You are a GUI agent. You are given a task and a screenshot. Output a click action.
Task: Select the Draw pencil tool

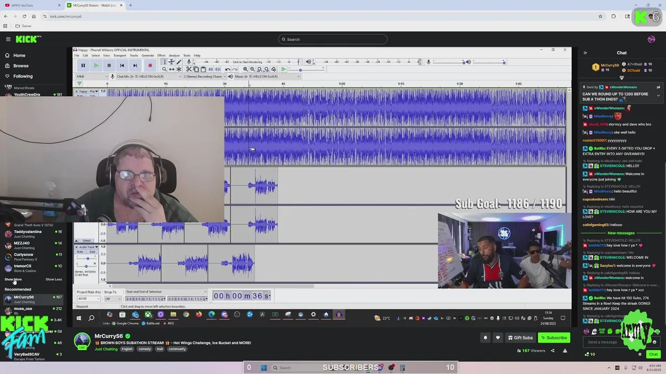click(179, 62)
